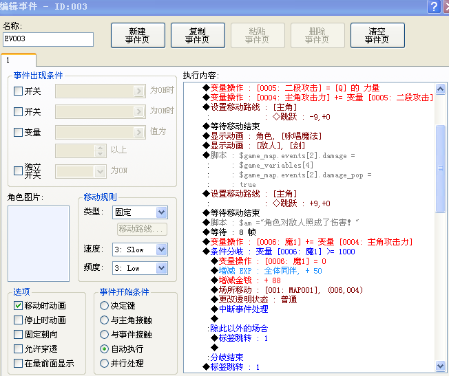Enable the first 开关 condition checkbox

pos(18,91)
